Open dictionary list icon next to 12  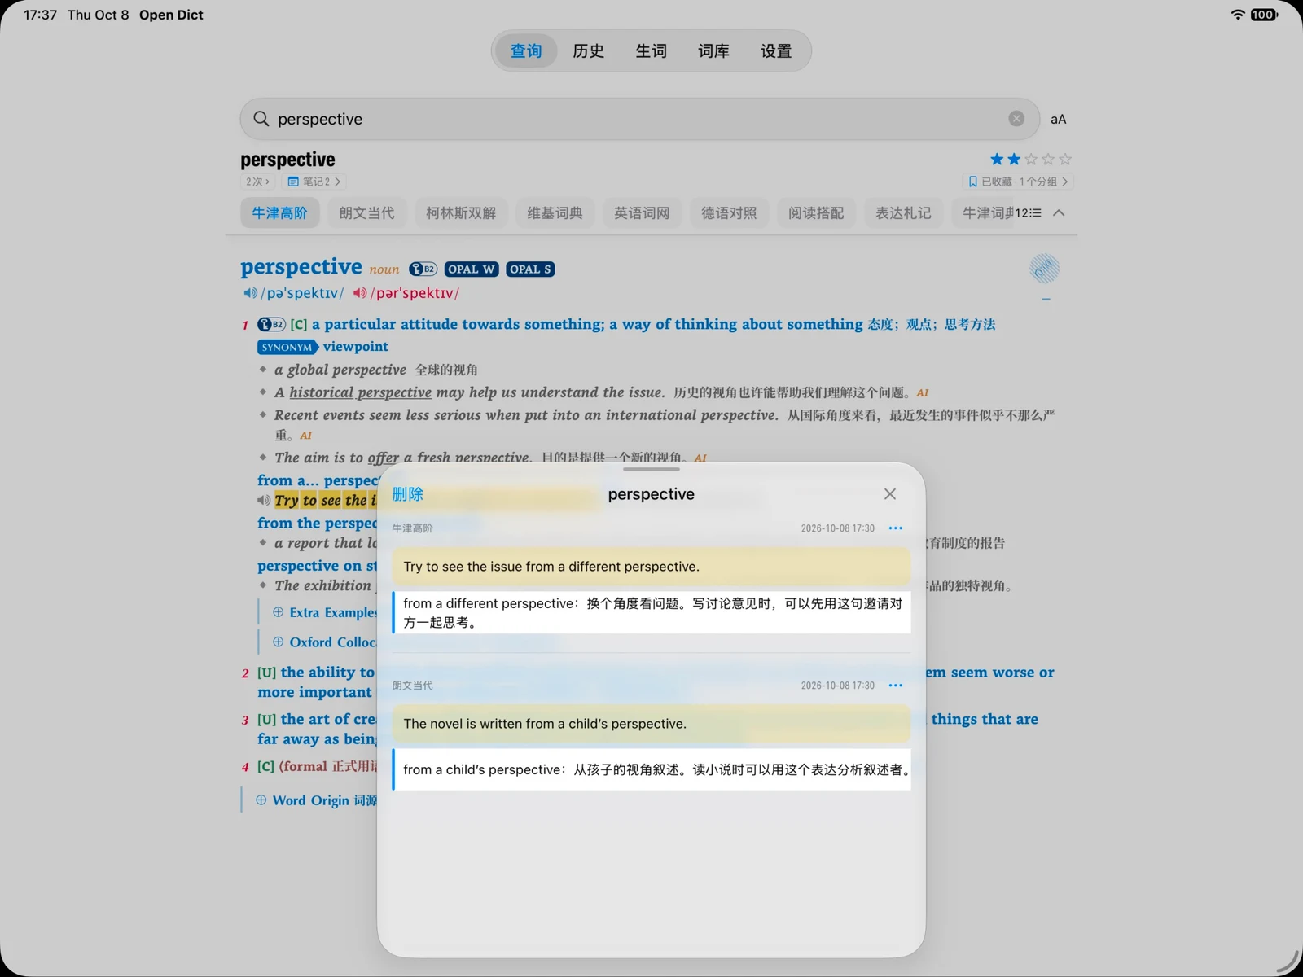pos(1035,213)
